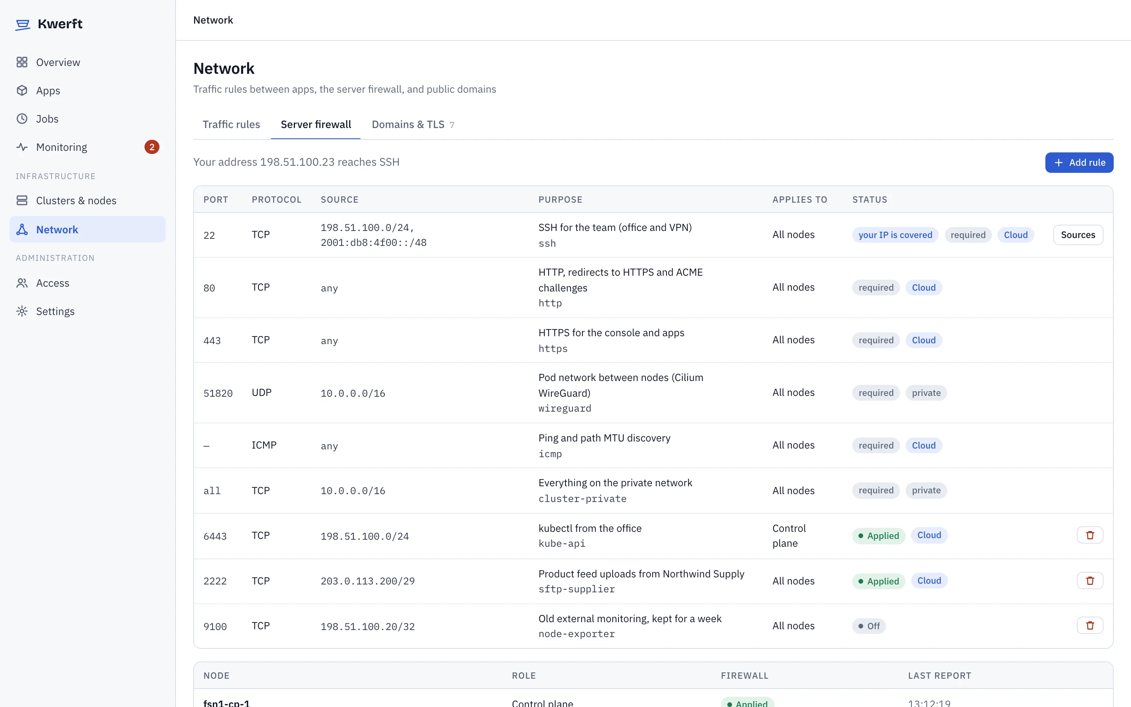The height and width of the screenshot is (707, 1131).
Task: Click the NODE column header in nodes table
Action: pyautogui.click(x=216, y=676)
